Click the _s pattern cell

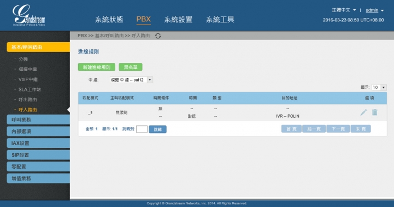point(90,112)
